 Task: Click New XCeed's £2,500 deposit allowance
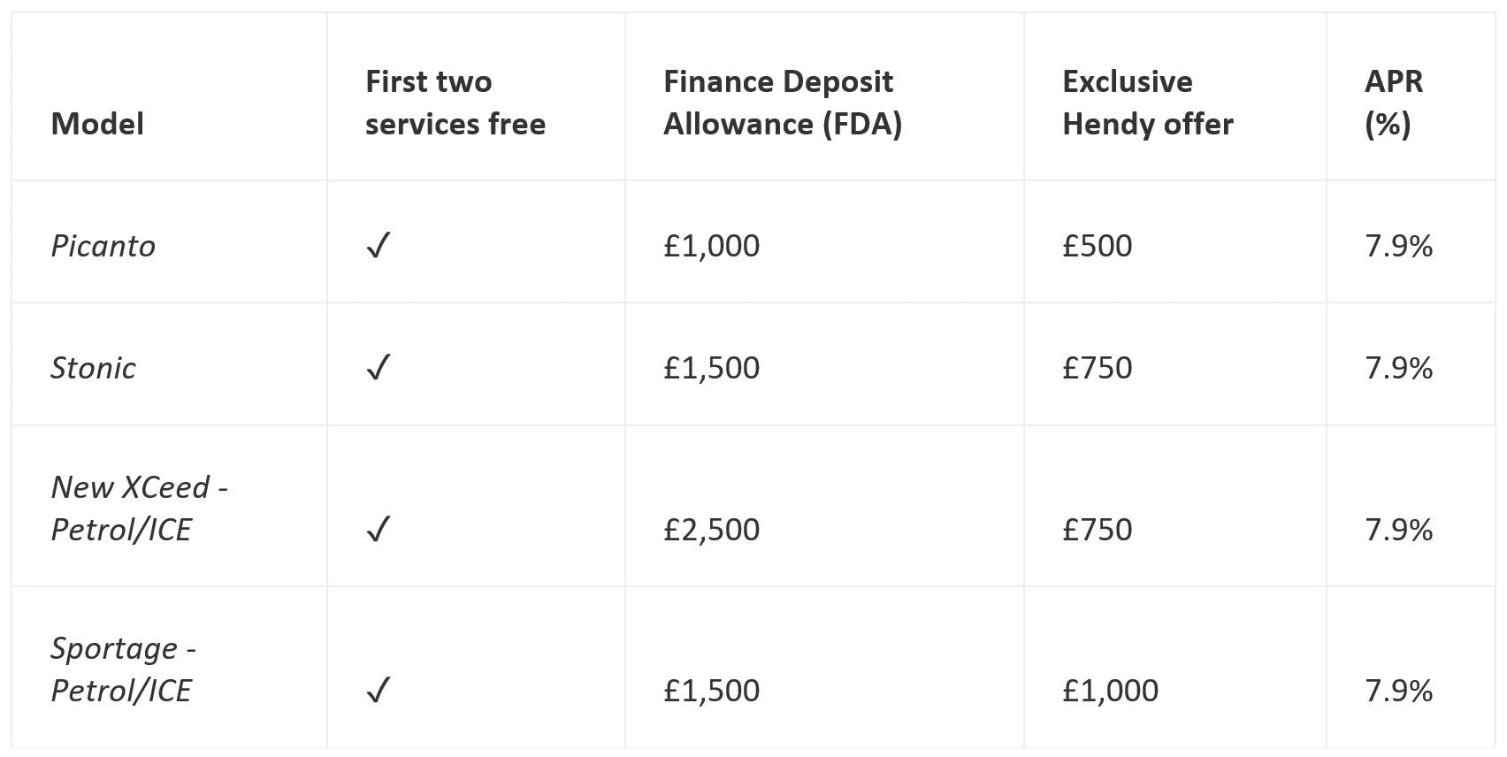click(x=711, y=530)
